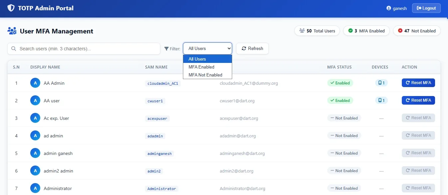Click the Administrator avatar icon

point(35,188)
